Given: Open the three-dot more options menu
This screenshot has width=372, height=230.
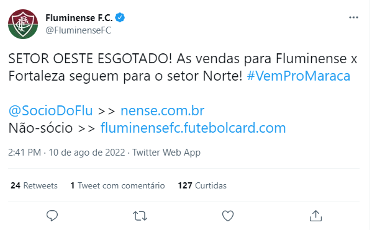Looking at the screenshot, I should 353,17.
